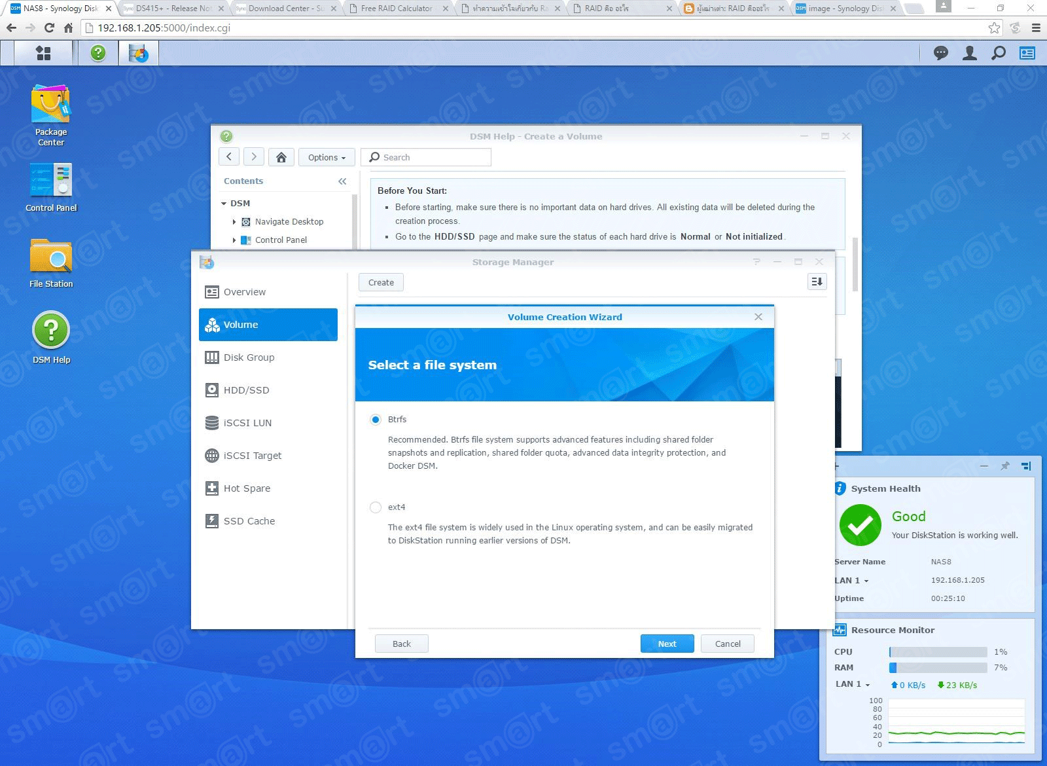Viewport: 1047px width, 766px height.
Task: Toggle the widgets panel icon
Action: pos(1027,53)
